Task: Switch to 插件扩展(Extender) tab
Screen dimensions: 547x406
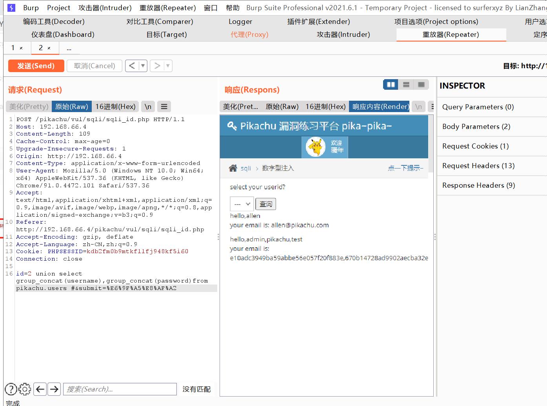Action: tap(319, 22)
